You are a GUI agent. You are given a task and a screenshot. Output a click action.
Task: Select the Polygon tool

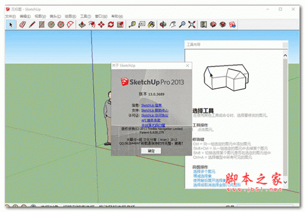(60, 25)
